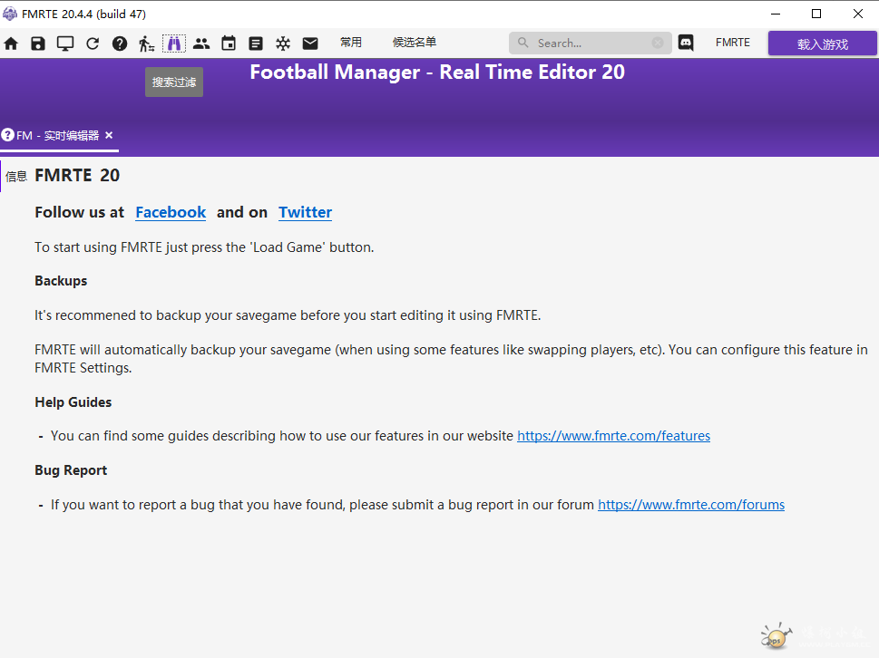Open the FMRTE menu
This screenshot has width=879, height=658.
point(733,43)
